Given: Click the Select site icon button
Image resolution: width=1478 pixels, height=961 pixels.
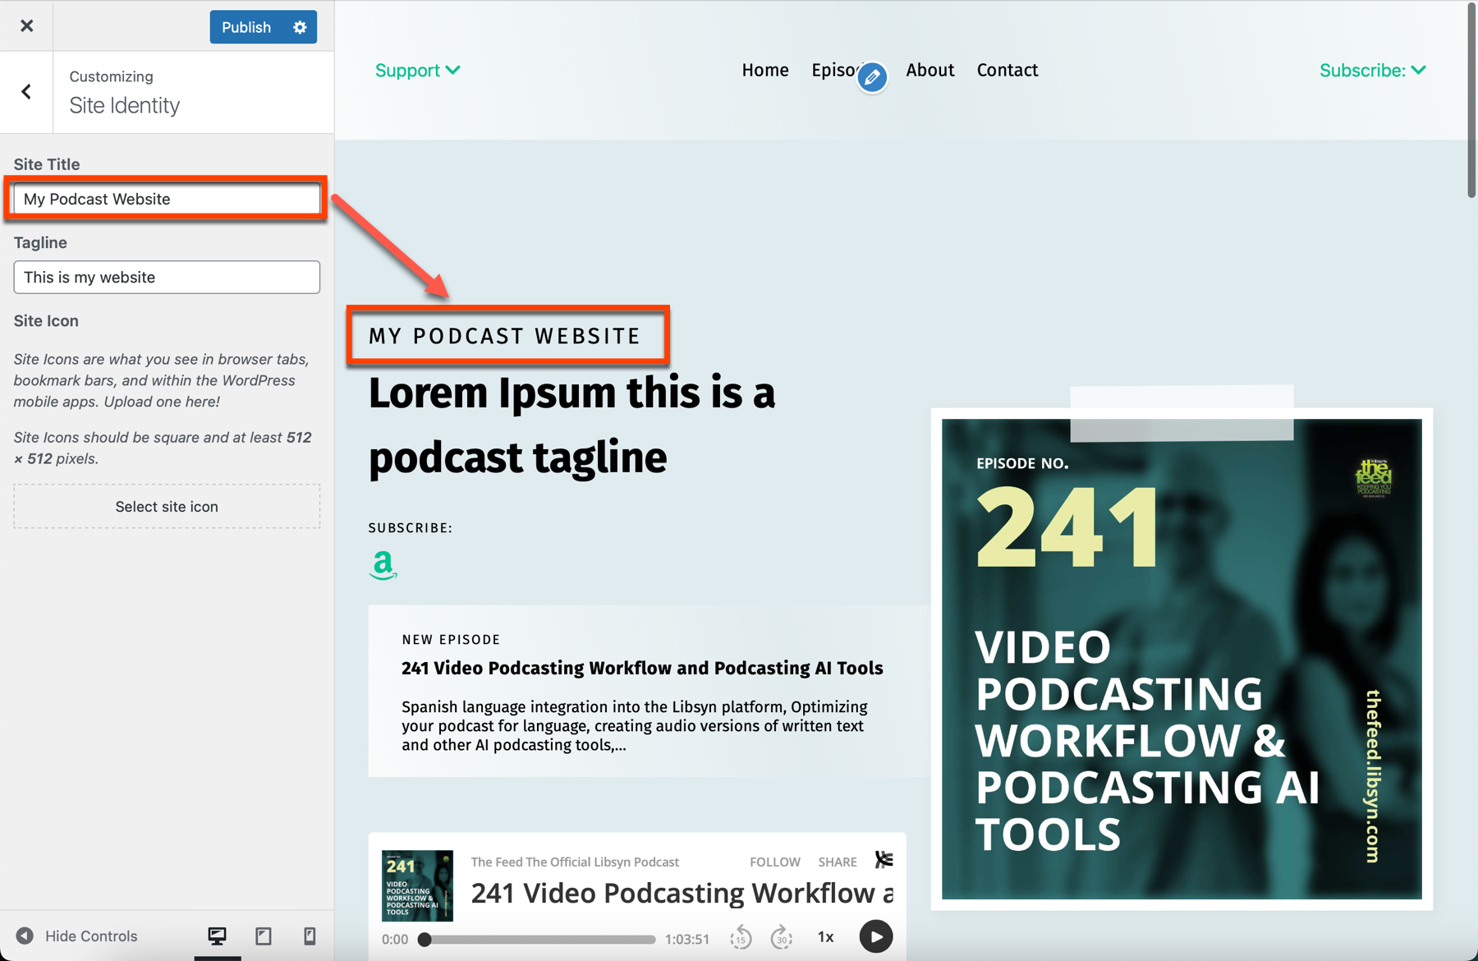Looking at the screenshot, I should [x=167, y=507].
